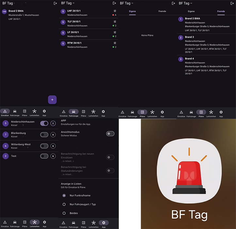The height and width of the screenshot is (229, 236).
Task: Click the 6 badge in the Test row
Action: [x=53, y=156]
